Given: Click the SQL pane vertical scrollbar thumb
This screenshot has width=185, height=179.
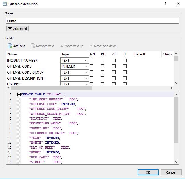Looking at the screenshot, I should 176,120.
